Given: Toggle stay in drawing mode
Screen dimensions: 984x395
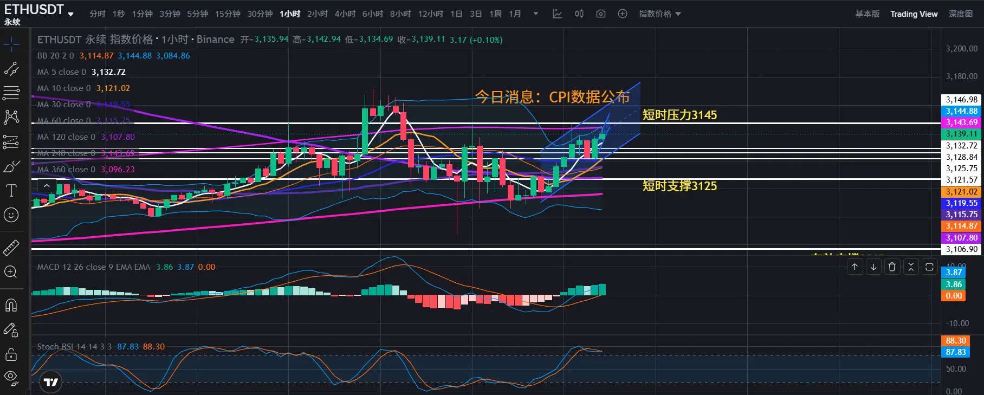Looking at the screenshot, I should click(x=11, y=329).
